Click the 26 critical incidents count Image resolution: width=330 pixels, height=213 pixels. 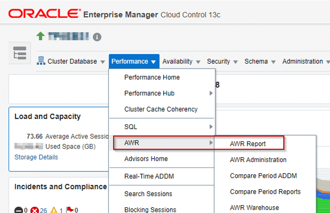point(43,210)
